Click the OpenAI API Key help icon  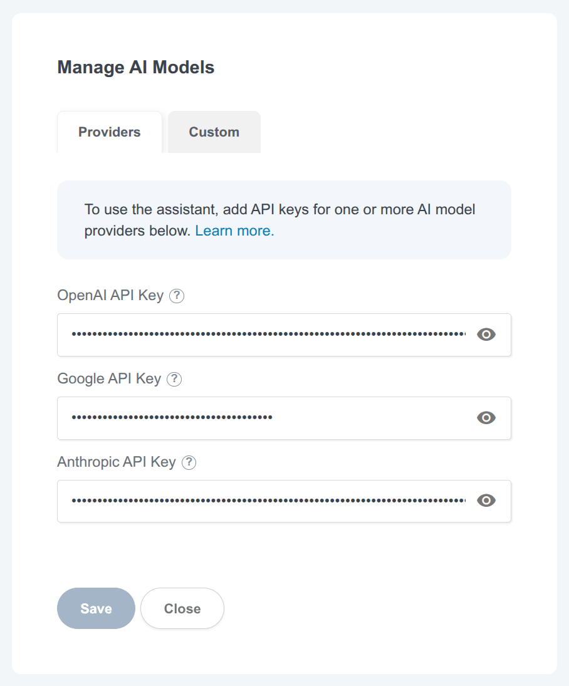[x=177, y=296]
